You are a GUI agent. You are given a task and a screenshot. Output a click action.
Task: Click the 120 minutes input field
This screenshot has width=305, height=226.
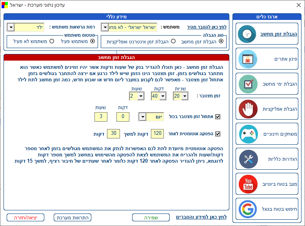[x=157, y=134]
